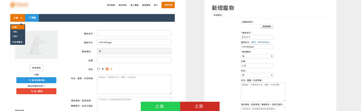The width and height of the screenshot is (361, 111).
Task: Open the 寵物類型 select showing 狗
Action: tap(257, 56)
